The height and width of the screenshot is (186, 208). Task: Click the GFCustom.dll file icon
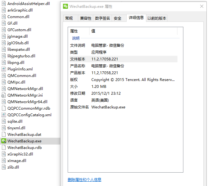tap(4, 30)
